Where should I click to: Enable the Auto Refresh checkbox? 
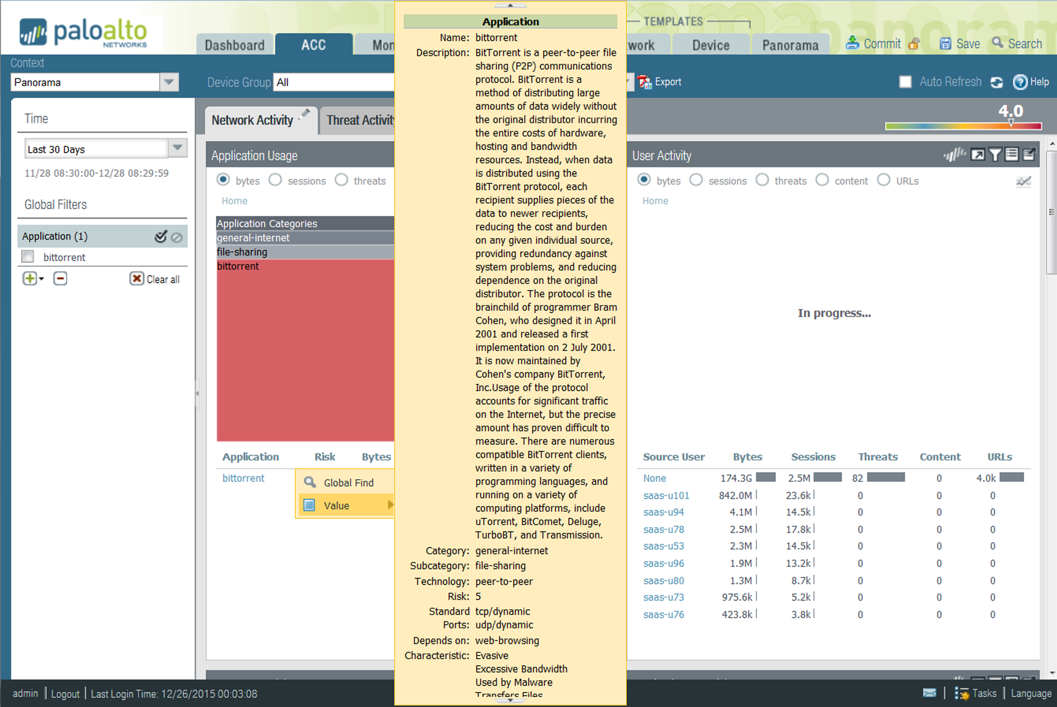pos(905,82)
